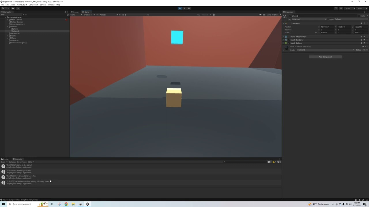This screenshot has height=207, width=369.
Task: Open Mesh Collider more options menu
Action: pyautogui.click(x=367, y=43)
